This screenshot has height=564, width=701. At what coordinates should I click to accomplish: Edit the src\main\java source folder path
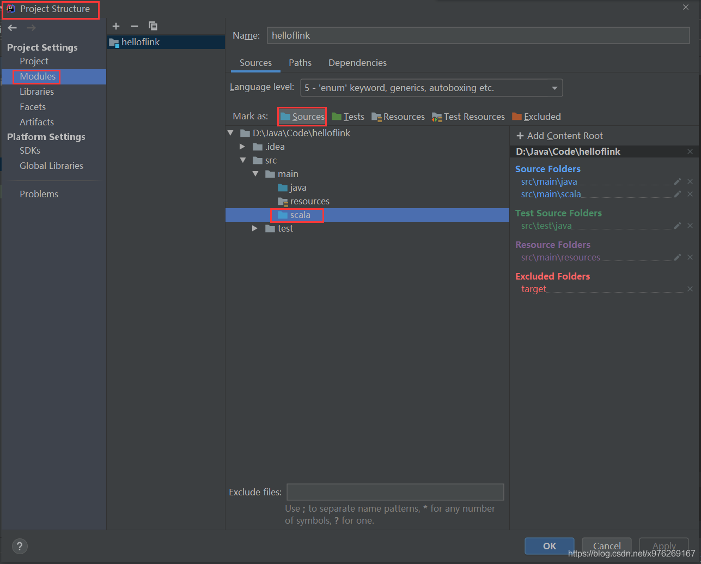(677, 181)
